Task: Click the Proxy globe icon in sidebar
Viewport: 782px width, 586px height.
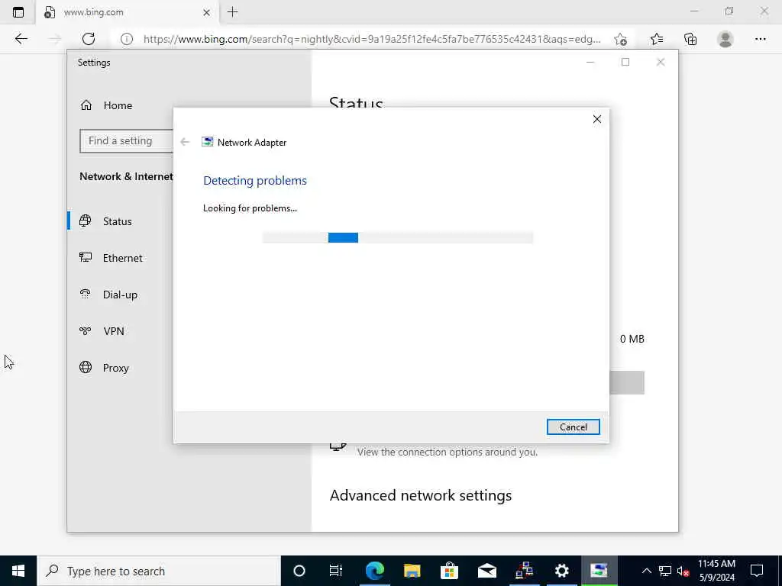Action: coord(86,367)
